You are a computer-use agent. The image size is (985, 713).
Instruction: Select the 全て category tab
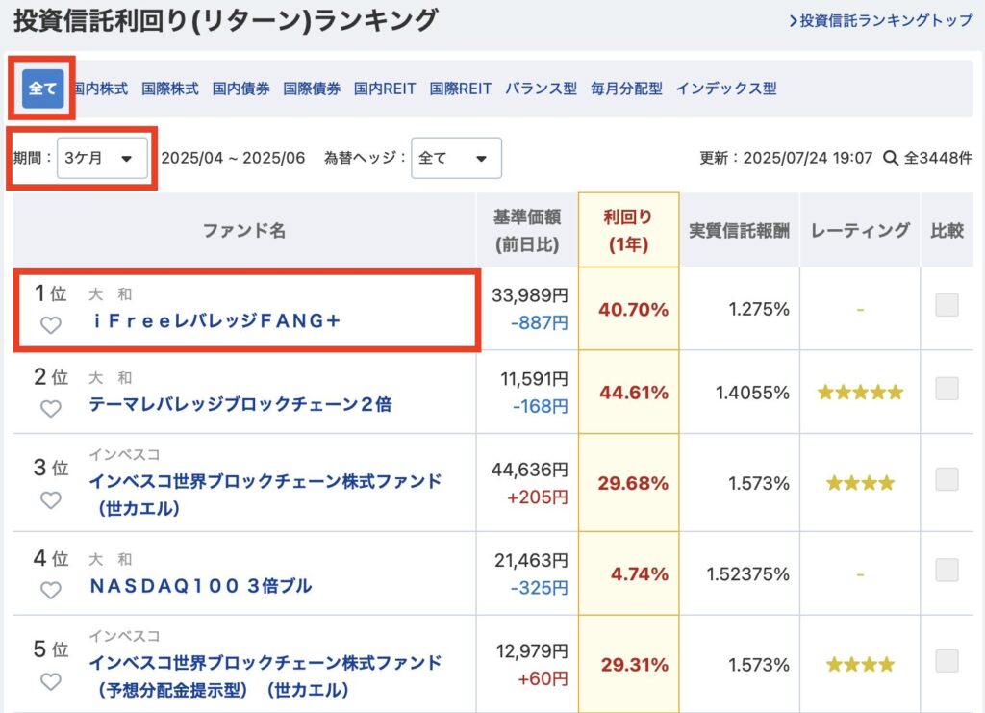(42, 89)
